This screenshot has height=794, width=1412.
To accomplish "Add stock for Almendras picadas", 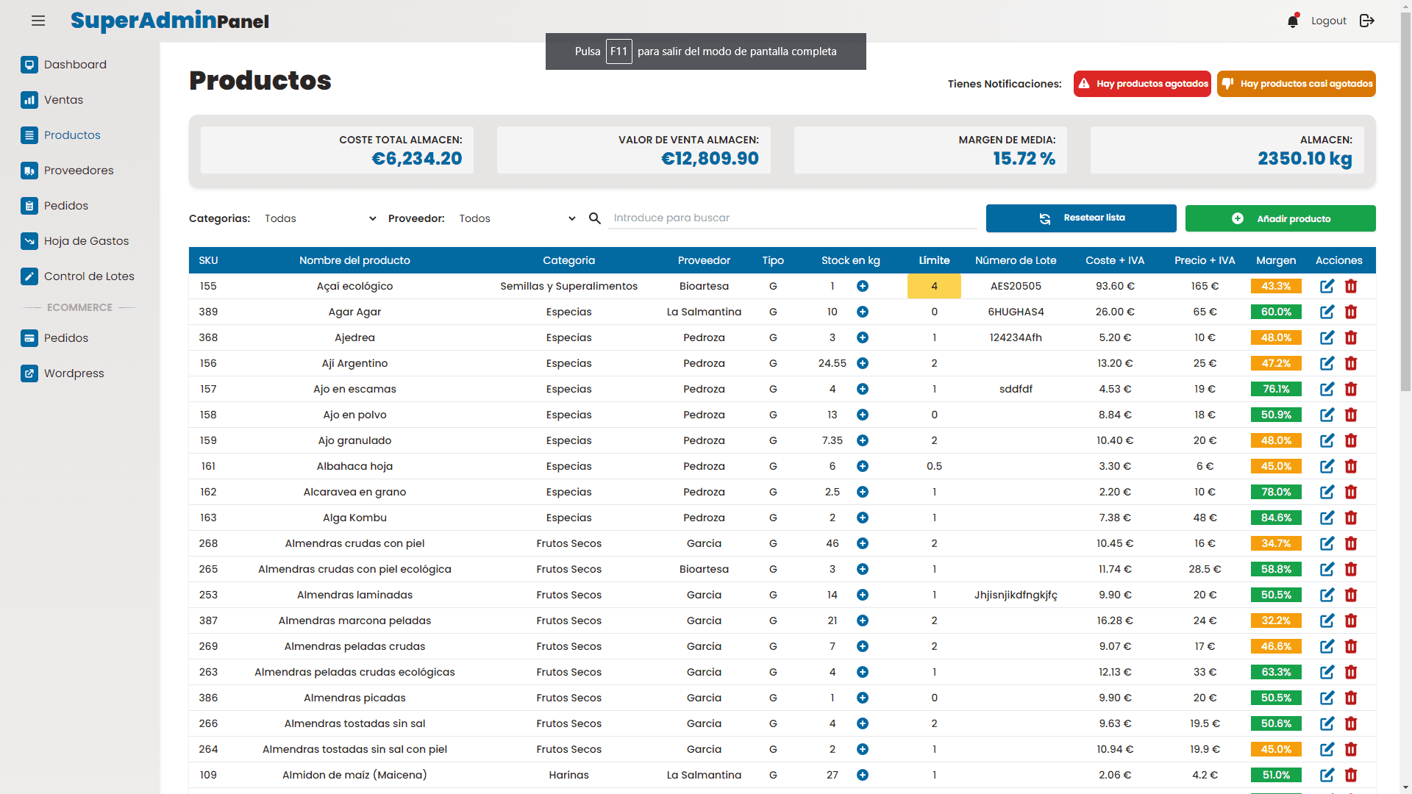I will pyautogui.click(x=863, y=698).
